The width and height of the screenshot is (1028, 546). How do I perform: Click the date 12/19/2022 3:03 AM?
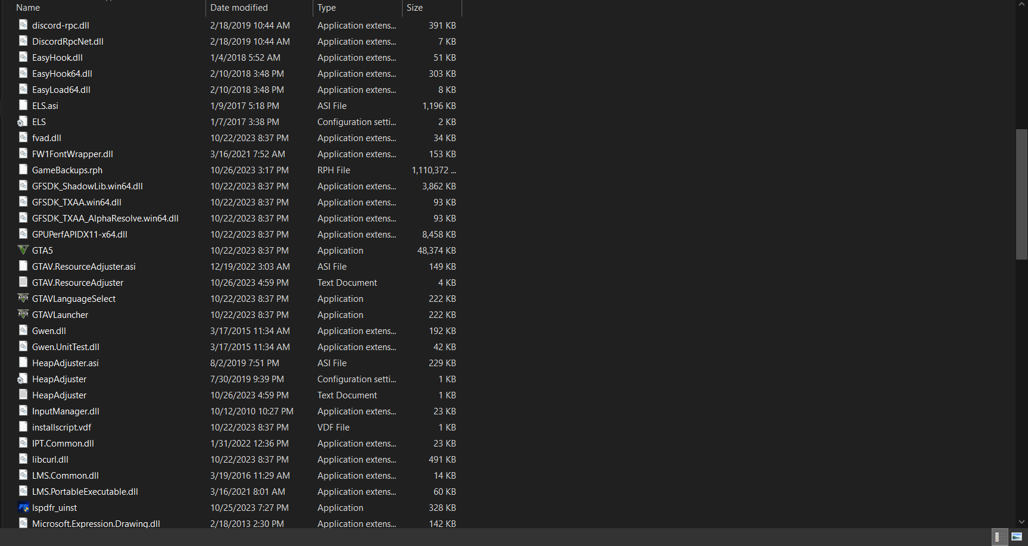coord(250,267)
